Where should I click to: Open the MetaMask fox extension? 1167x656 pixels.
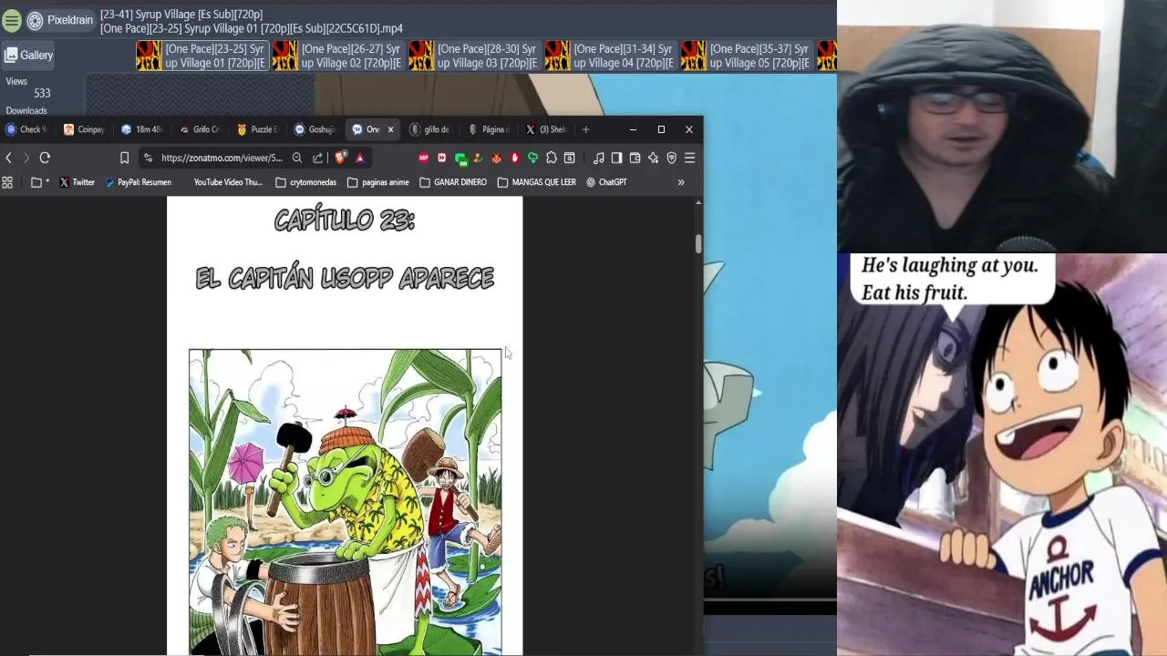(x=496, y=158)
